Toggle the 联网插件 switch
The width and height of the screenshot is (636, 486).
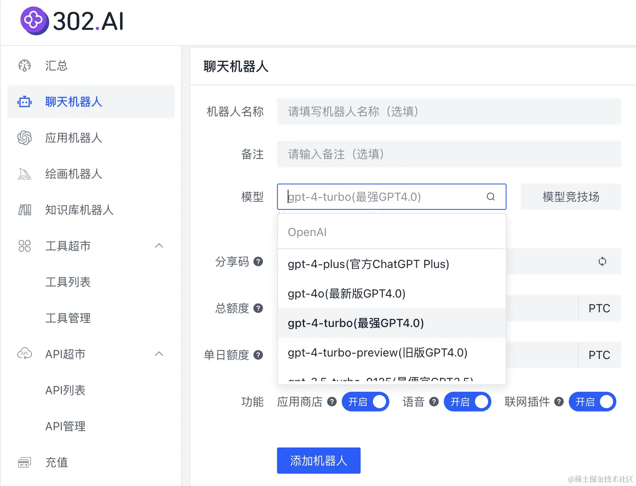coord(592,402)
